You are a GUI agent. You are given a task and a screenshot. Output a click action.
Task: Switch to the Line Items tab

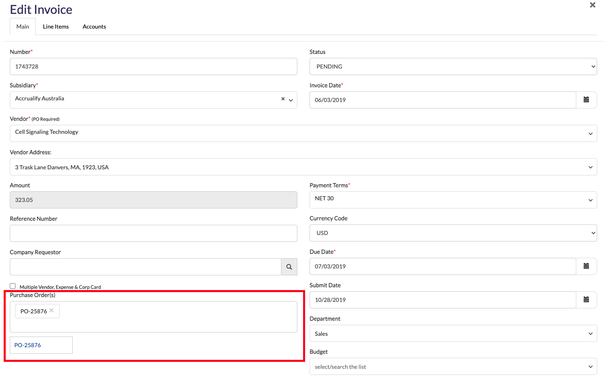pos(56,27)
